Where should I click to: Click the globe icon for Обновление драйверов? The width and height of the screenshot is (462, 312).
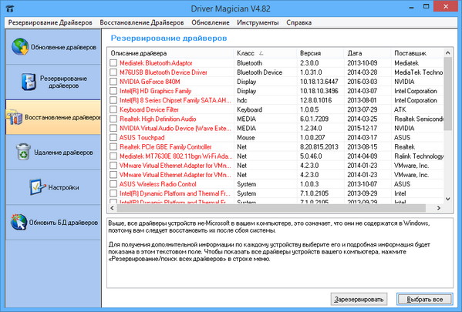coord(20,46)
